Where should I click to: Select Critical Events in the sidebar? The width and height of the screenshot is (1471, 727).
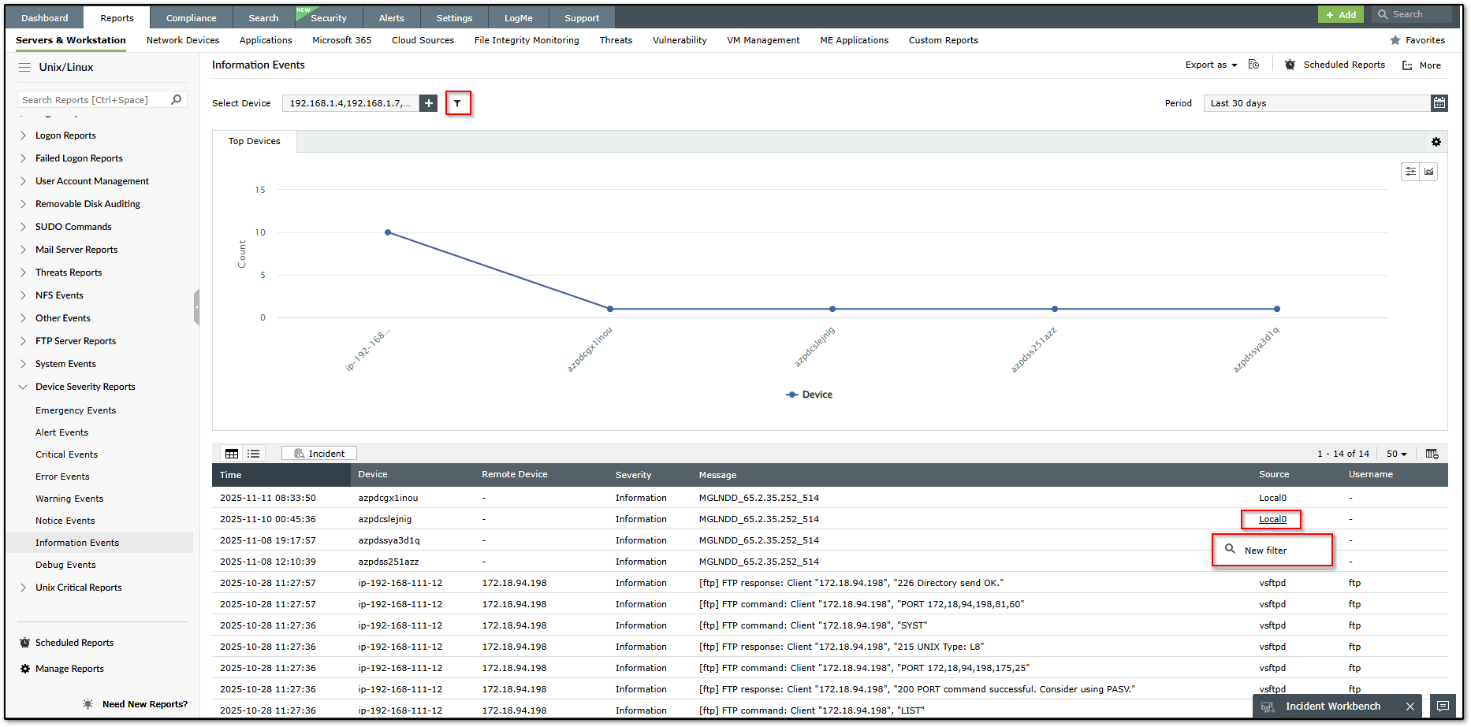pos(67,454)
